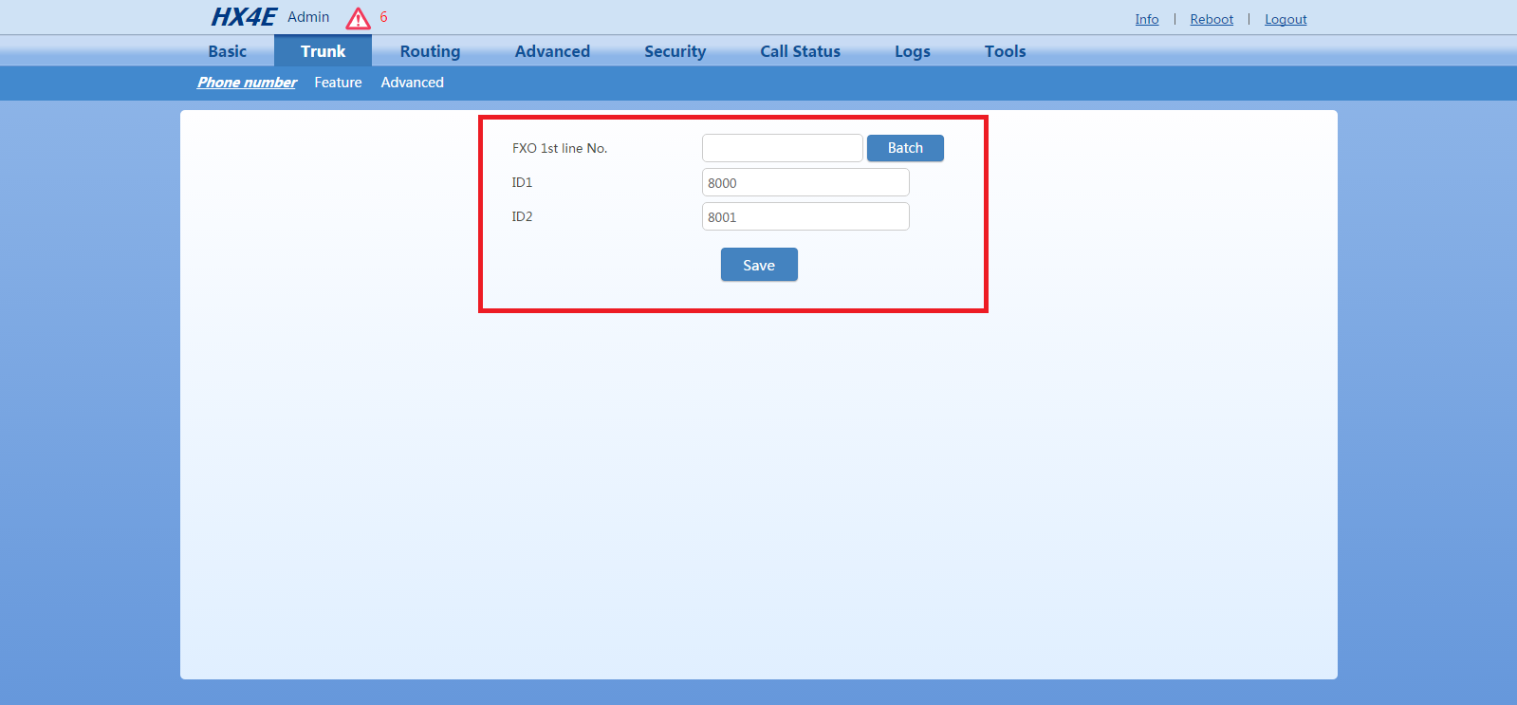Click the Logout link
The height and width of the screenshot is (705, 1517).
point(1286,19)
